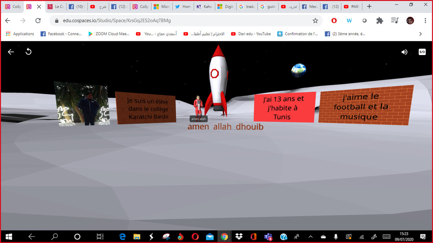Switch to the Facebook '(10)' tab
Viewport: 433px width, 243px height.
(x=76, y=6)
